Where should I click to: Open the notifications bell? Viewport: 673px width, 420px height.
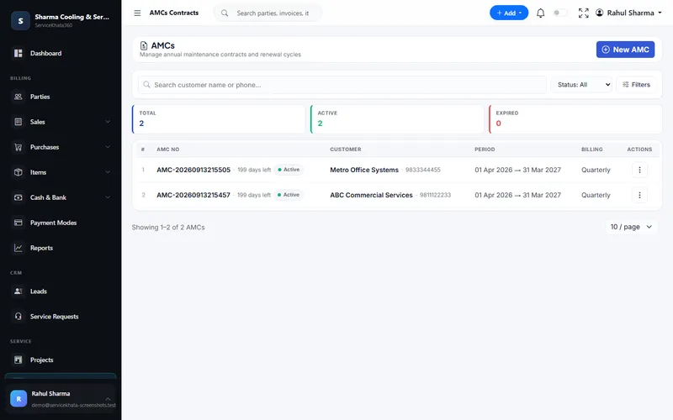(x=540, y=13)
